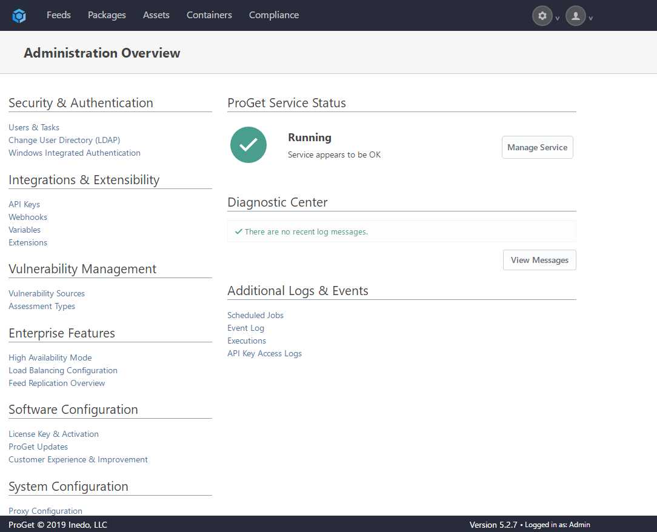Open the settings gear icon
The image size is (657, 532).
[542, 16]
